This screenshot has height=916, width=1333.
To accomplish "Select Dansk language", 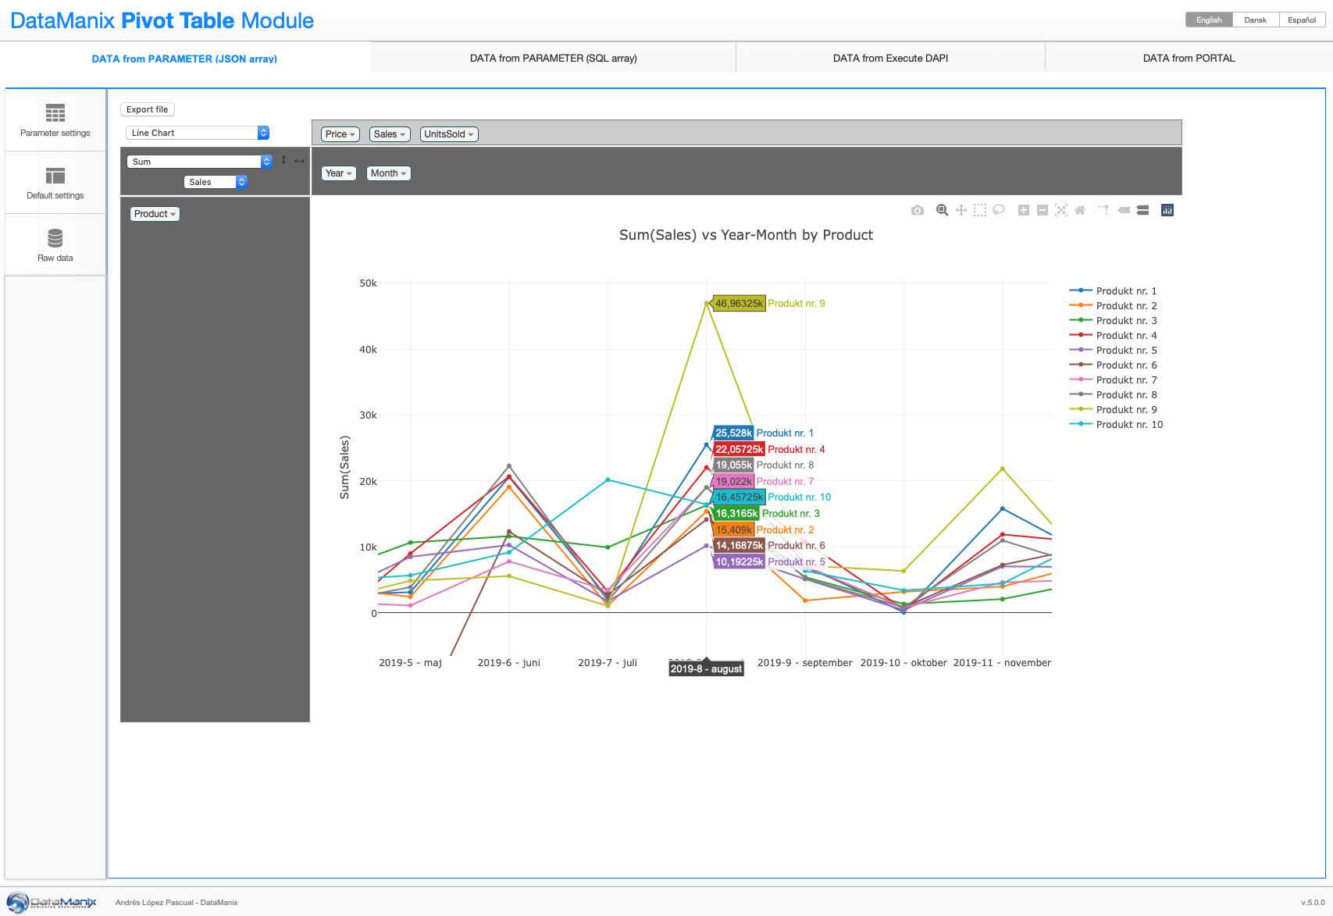I will tap(1256, 20).
